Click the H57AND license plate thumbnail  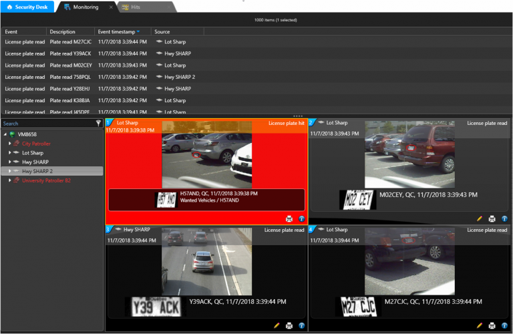coord(166,199)
